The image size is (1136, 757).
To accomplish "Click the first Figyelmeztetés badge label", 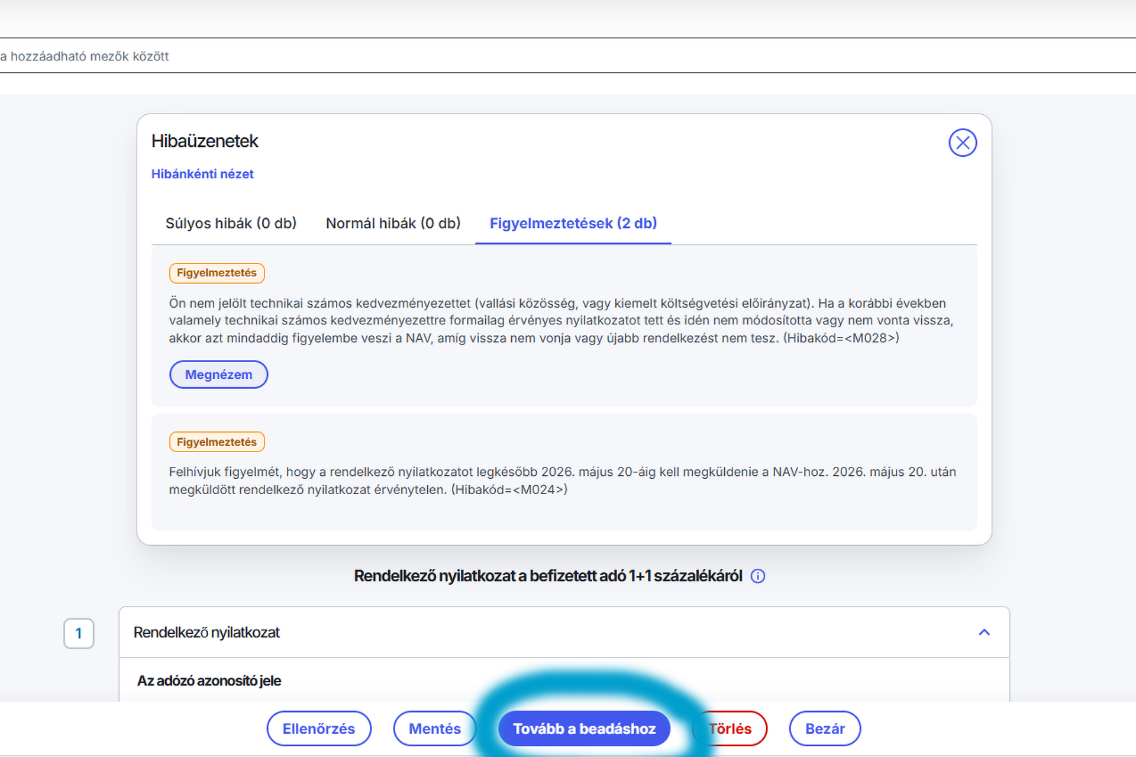I will (217, 273).
